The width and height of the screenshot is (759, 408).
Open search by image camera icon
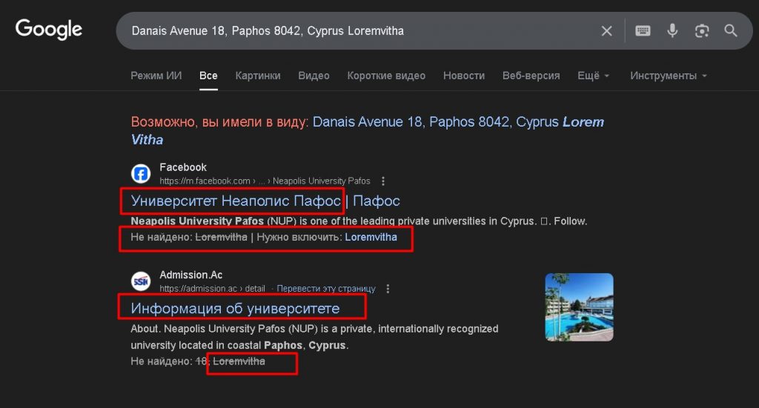click(702, 31)
